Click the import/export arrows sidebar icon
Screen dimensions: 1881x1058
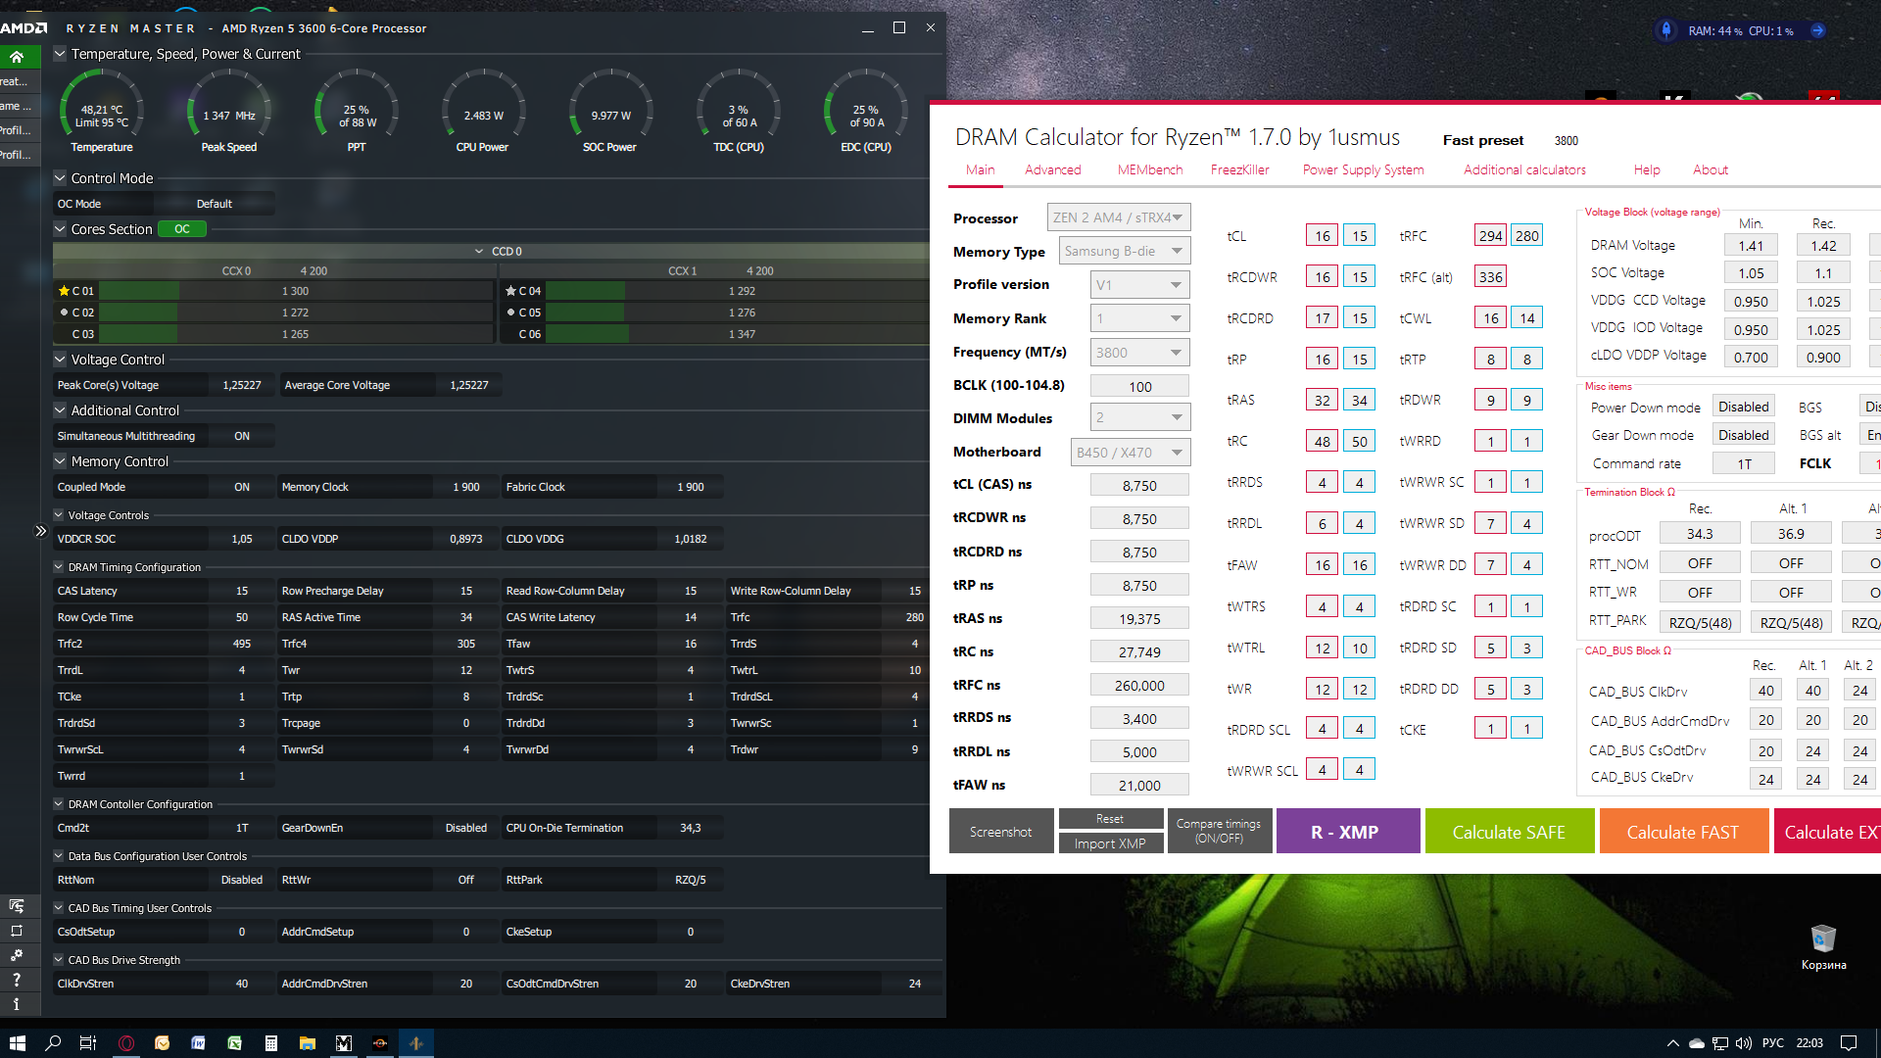17,906
